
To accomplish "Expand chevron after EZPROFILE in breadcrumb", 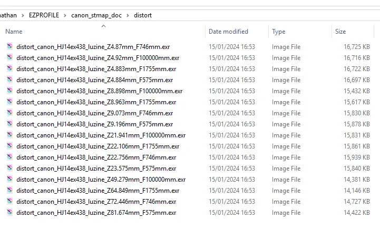I will click(x=65, y=15).
